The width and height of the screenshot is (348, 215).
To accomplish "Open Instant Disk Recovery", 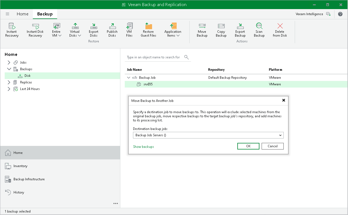I will [35, 29].
